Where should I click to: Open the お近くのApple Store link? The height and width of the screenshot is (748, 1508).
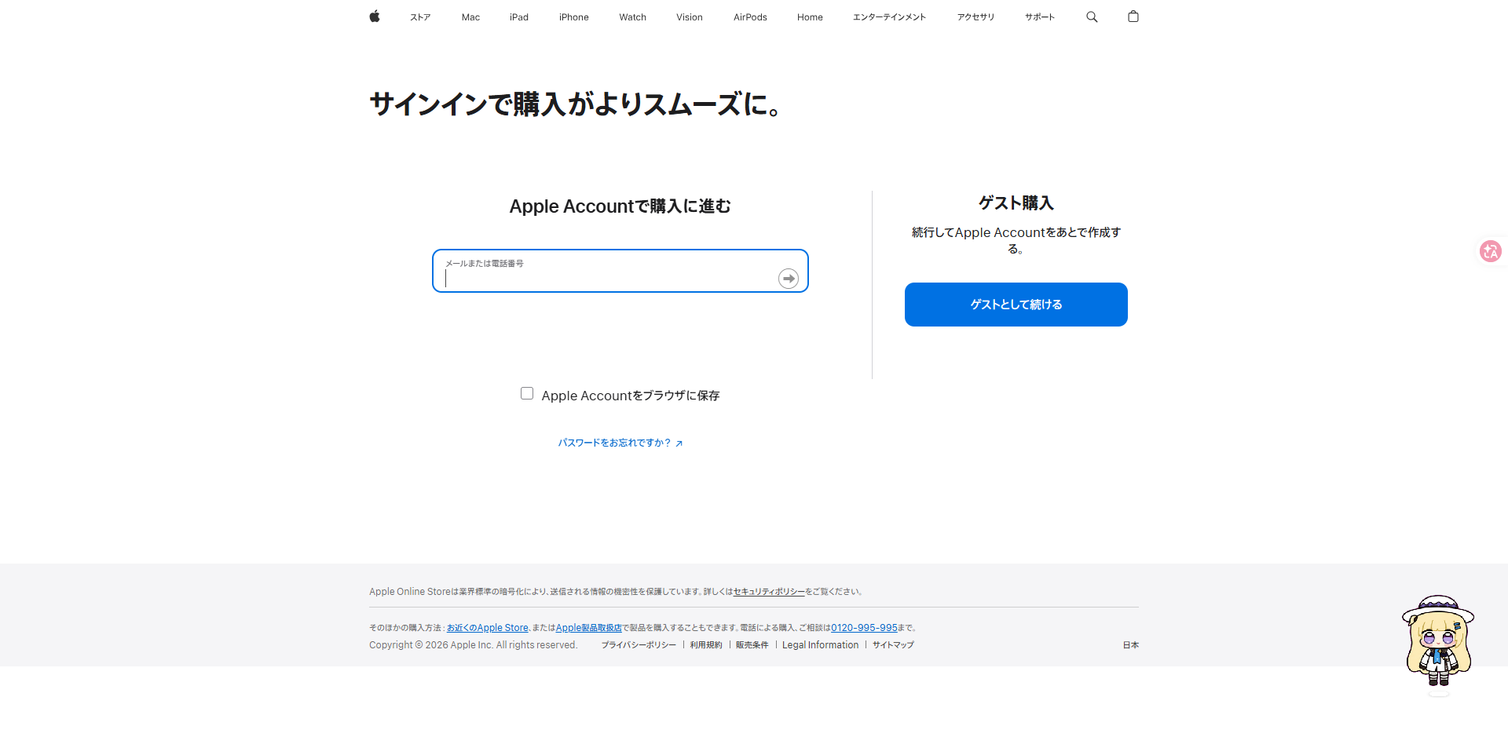pos(487,628)
